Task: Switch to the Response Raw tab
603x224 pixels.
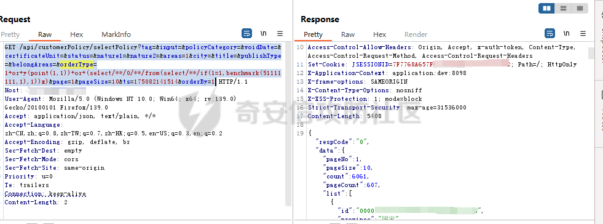Action: click(348, 34)
